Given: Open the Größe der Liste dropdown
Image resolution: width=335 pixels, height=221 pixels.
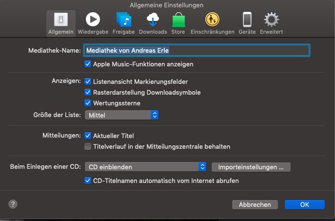Looking at the screenshot, I should (122, 115).
